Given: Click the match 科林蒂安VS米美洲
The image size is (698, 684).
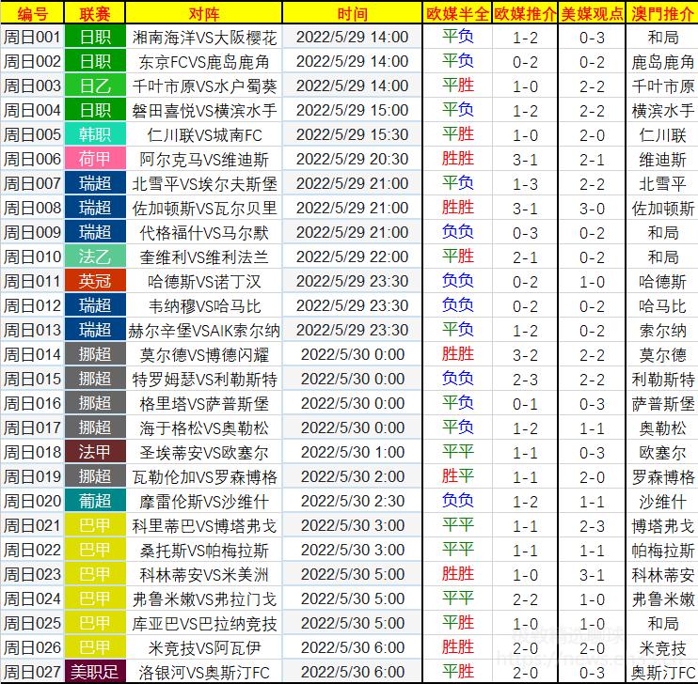Looking at the screenshot, I should click(204, 576).
